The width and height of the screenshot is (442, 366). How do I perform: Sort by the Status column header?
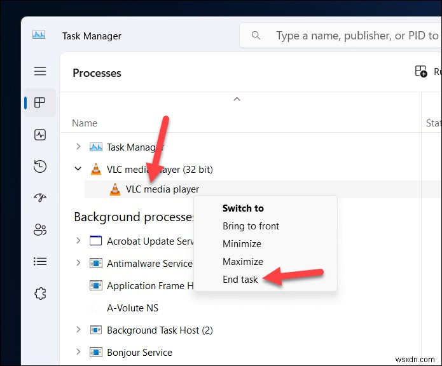click(434, 123)
